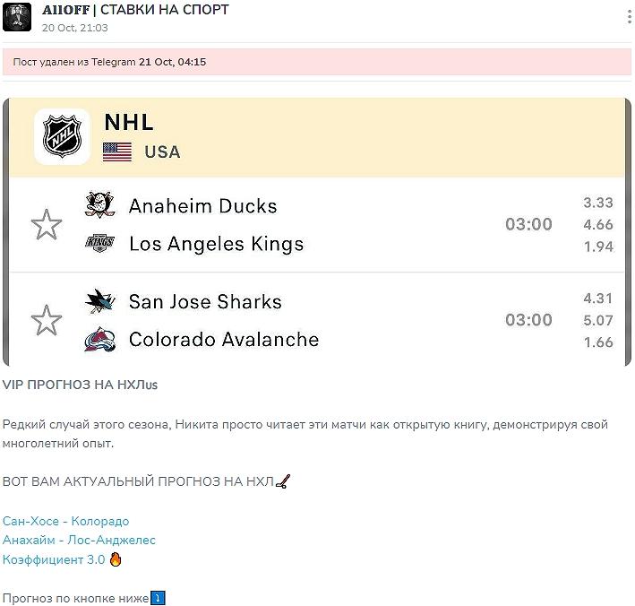Select the 4.31 odds for San Jose Sharks
Screen dimensions: 635x606
(x=597, y=299)
